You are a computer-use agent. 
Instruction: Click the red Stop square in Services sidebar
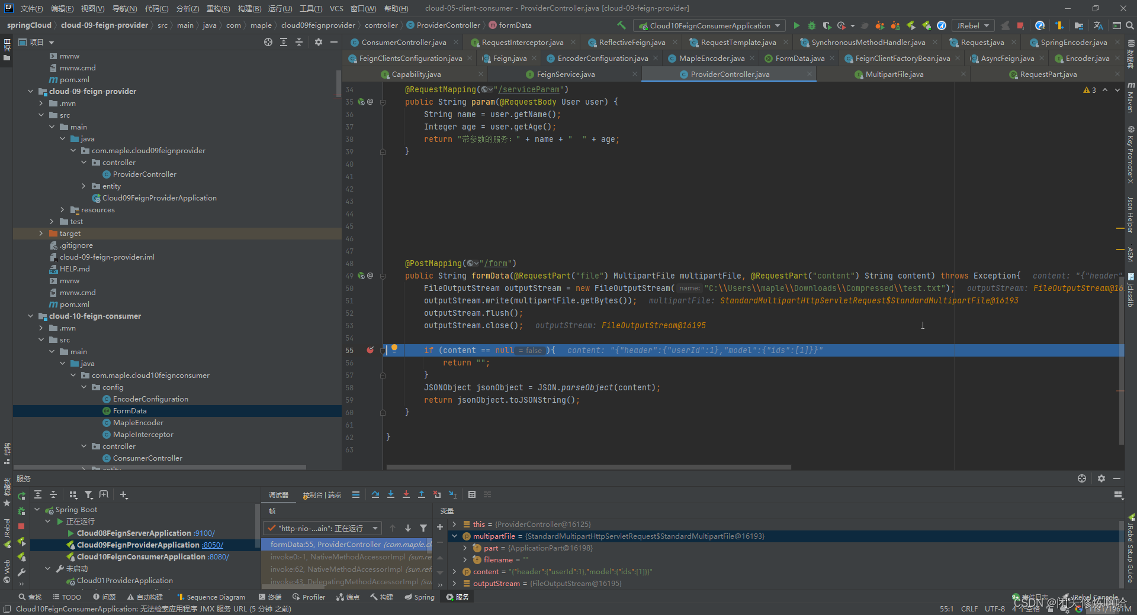click(21, 526)
